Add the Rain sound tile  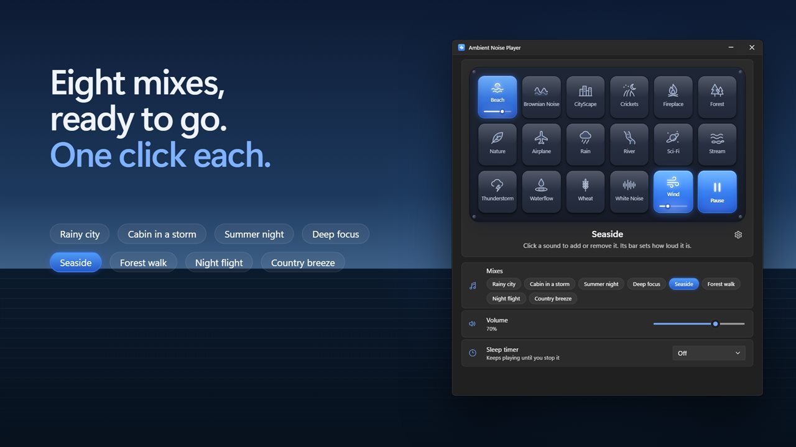(x=585, y=144)
